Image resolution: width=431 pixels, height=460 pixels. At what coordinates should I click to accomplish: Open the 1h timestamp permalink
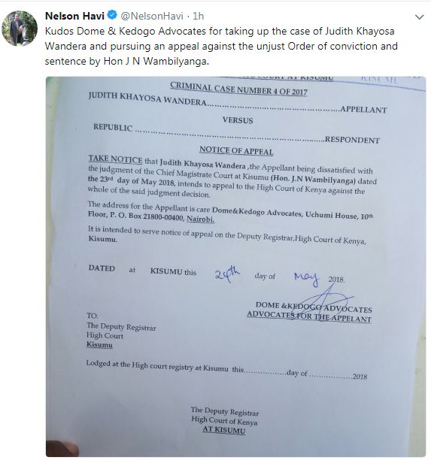click(198, 16)
